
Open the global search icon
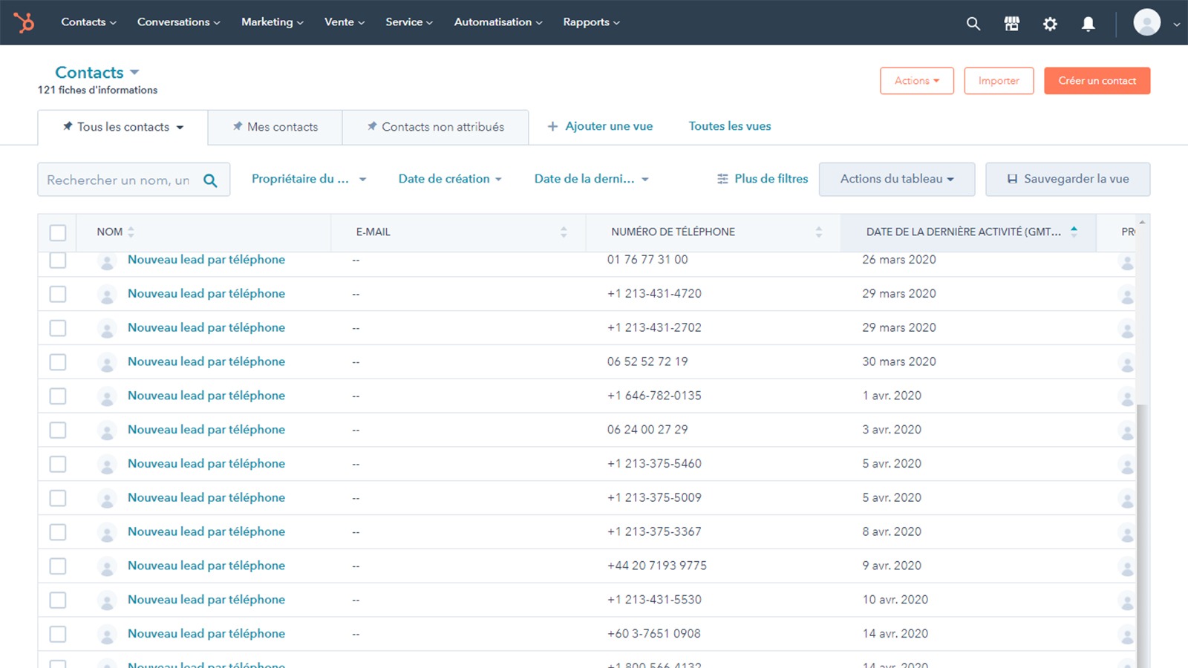(x=973, y=23)
